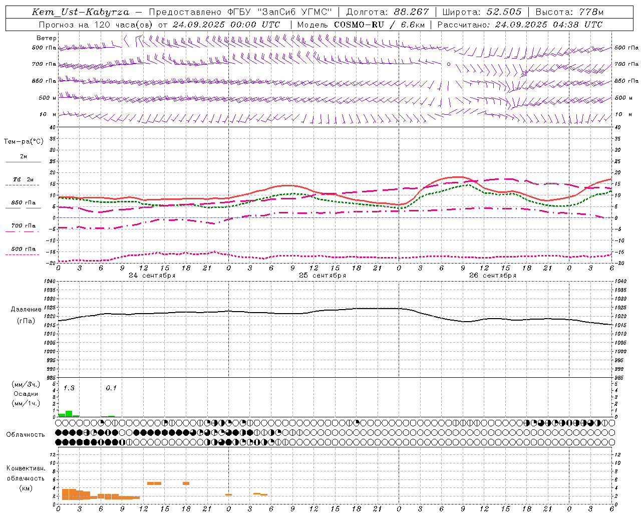This screenshot has height=513, width=641.
Task: Click the solid 2м temperature legend line
Action: point(23,162)
